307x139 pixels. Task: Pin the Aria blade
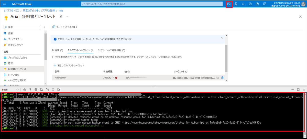(x=61, y=16)
